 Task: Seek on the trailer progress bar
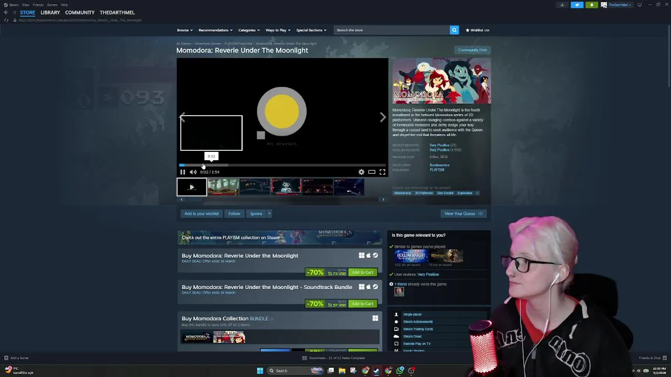point(283,165)
